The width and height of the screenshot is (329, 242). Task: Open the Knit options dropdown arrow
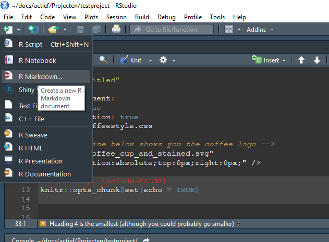tap(150, 60)
